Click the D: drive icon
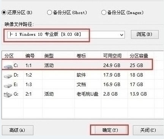 (8, 76)
